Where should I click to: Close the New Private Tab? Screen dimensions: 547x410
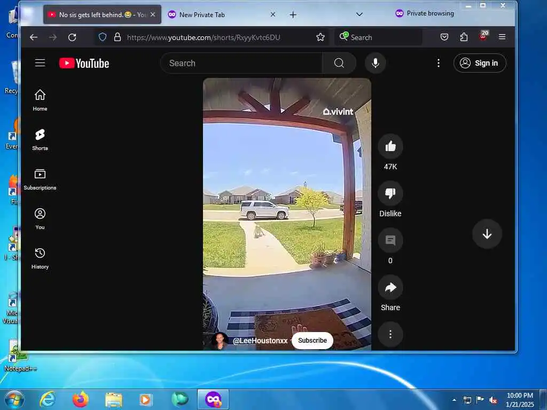[273, 14]
